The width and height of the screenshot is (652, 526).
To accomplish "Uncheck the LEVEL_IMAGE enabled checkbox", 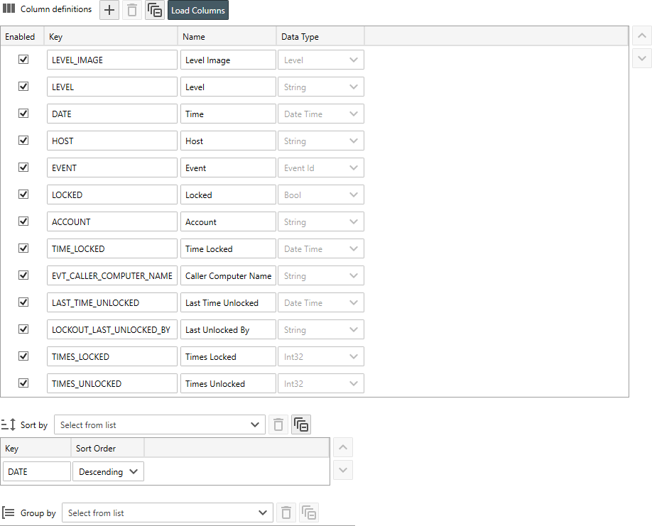I will (x=23, y=60).
